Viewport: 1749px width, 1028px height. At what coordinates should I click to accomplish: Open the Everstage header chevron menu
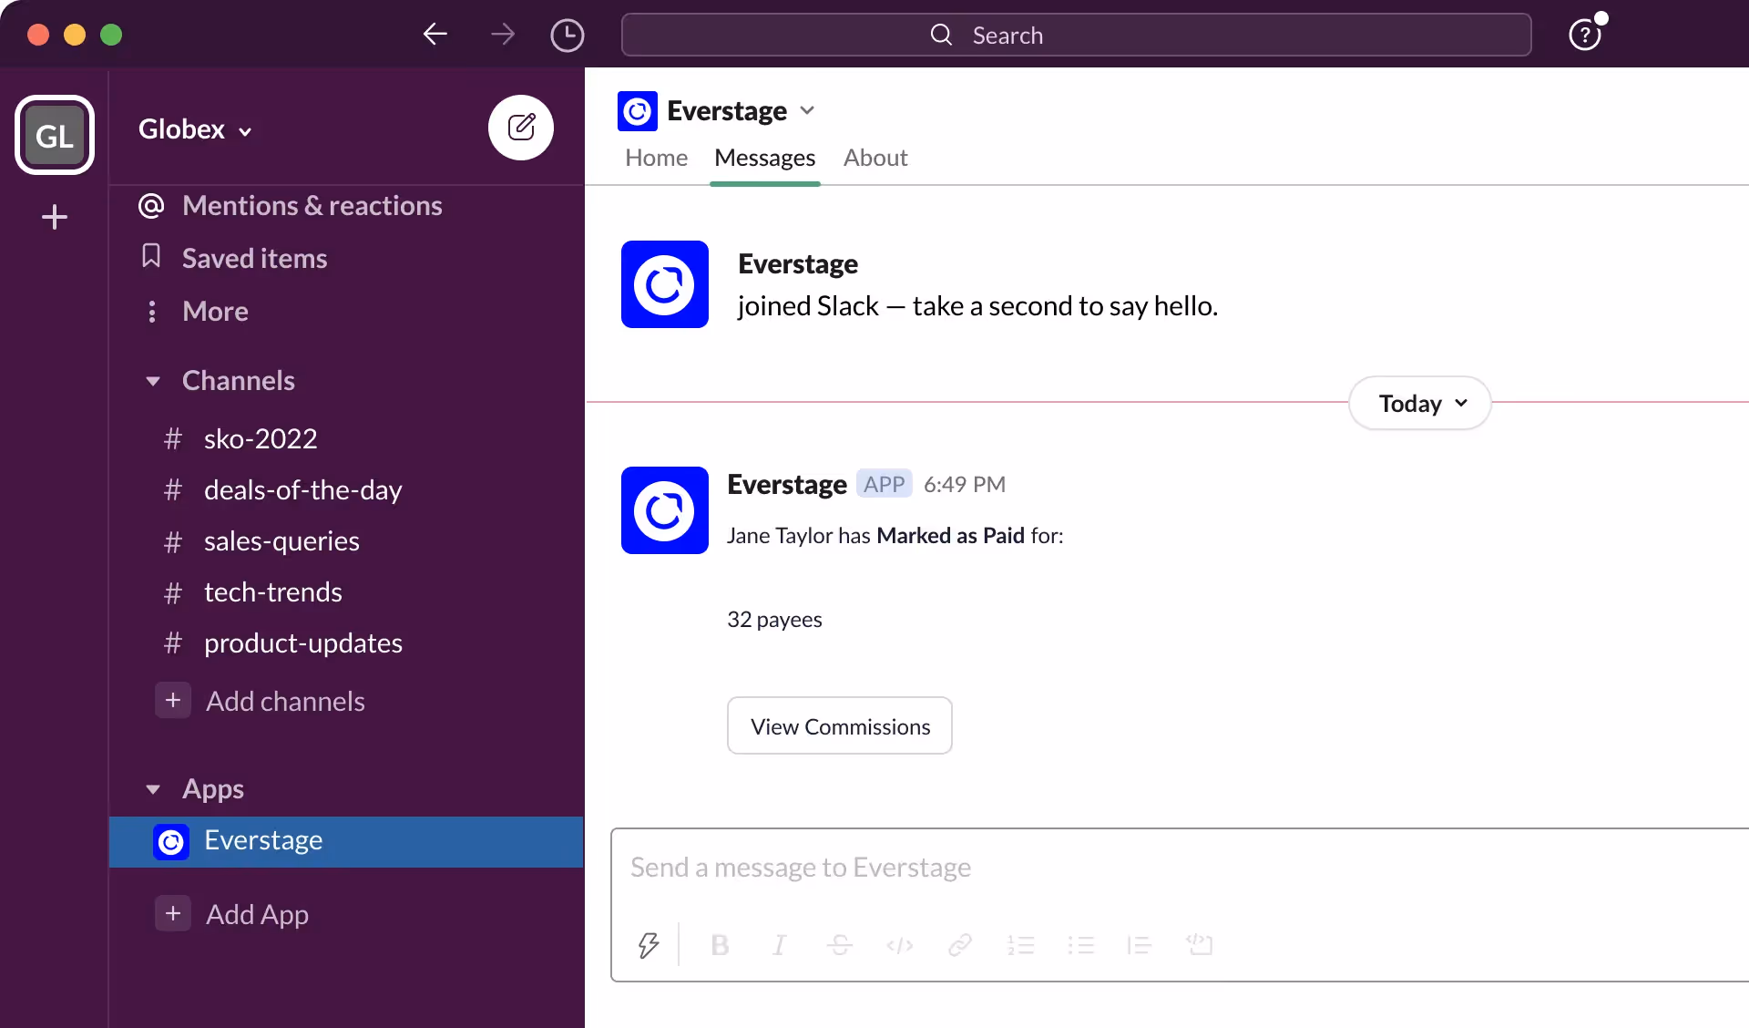[807, 110]
